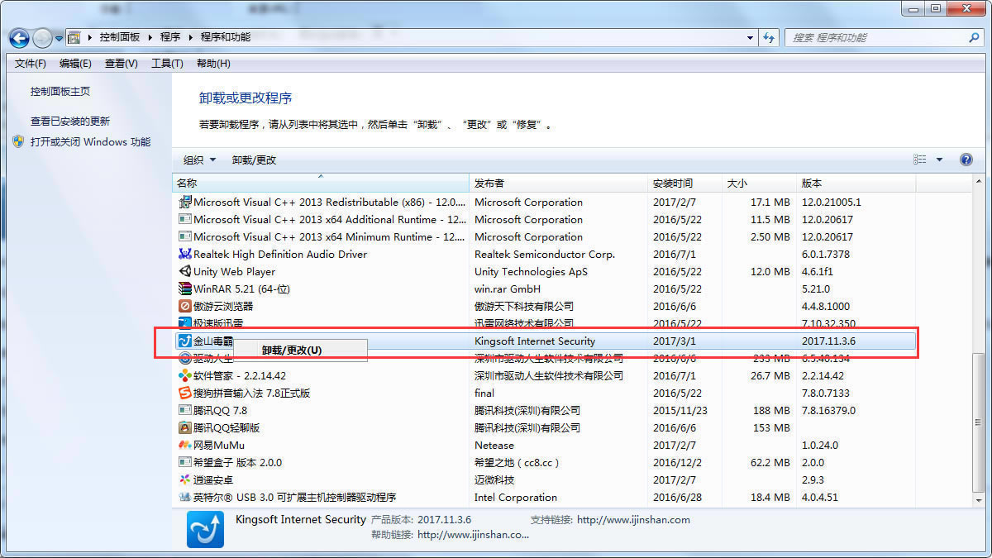This screenshot has height=558, width=992.
Task: Select the Unity Web Player row
Action: tap(546, 272)
